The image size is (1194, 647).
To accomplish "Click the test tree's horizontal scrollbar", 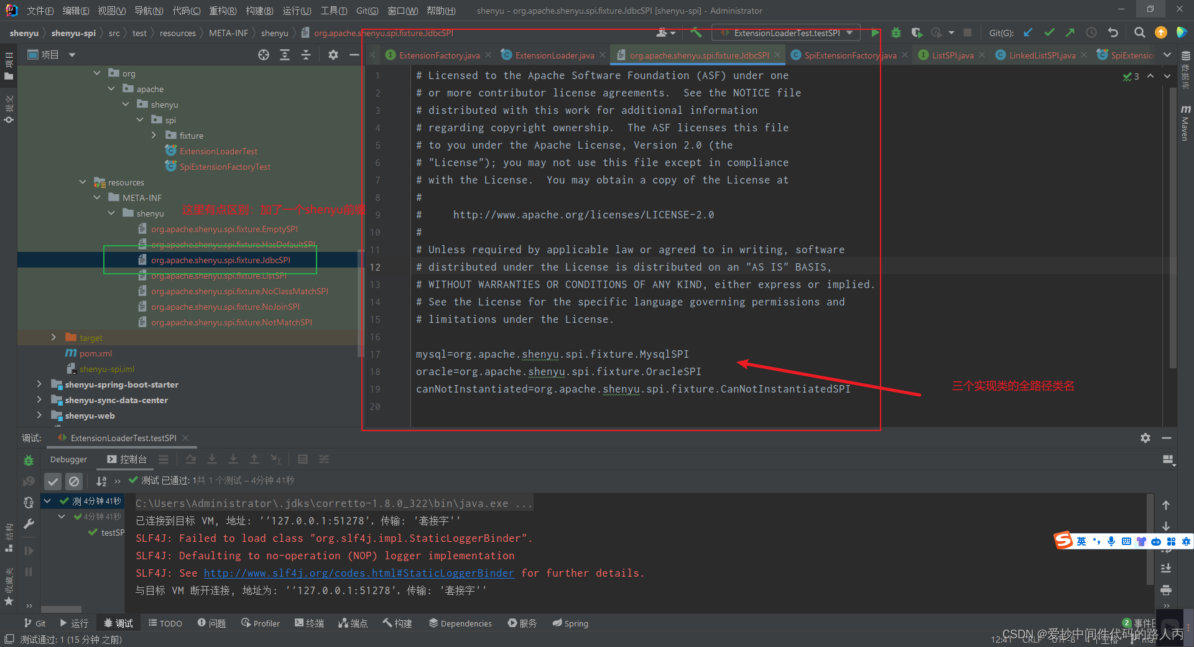I will 61,609.
